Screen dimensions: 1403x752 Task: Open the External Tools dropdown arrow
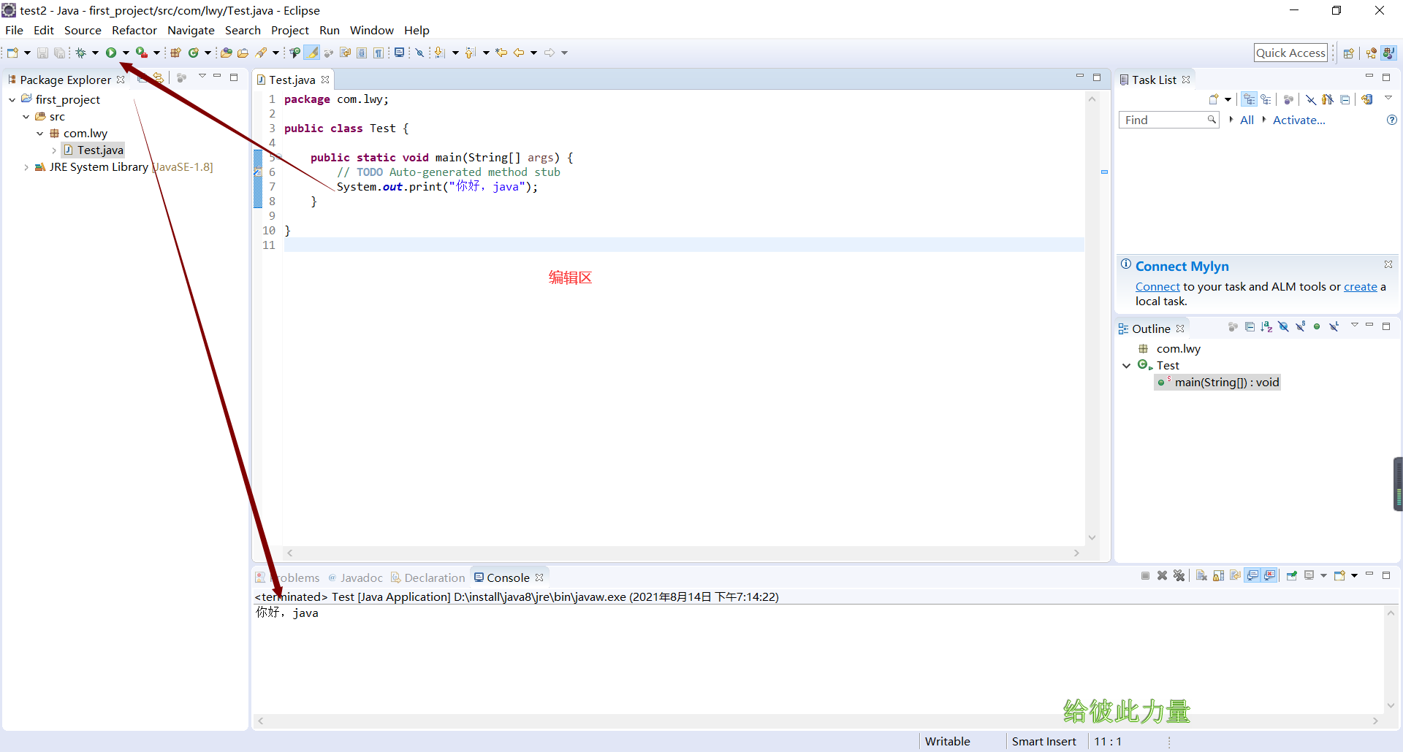click(x=156, y=53)
